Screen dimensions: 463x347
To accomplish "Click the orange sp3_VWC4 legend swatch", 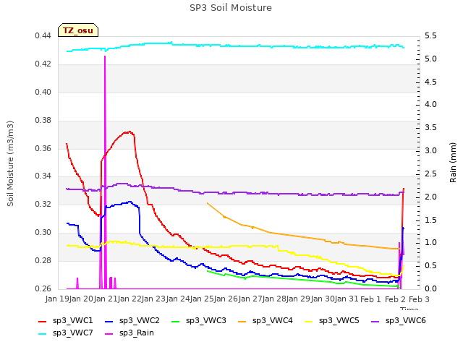I will [242, 321].
